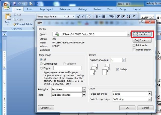This screenshot has width=161, height=115.
Task: Apply bullet list formatting
Action: tap(96, 17)
